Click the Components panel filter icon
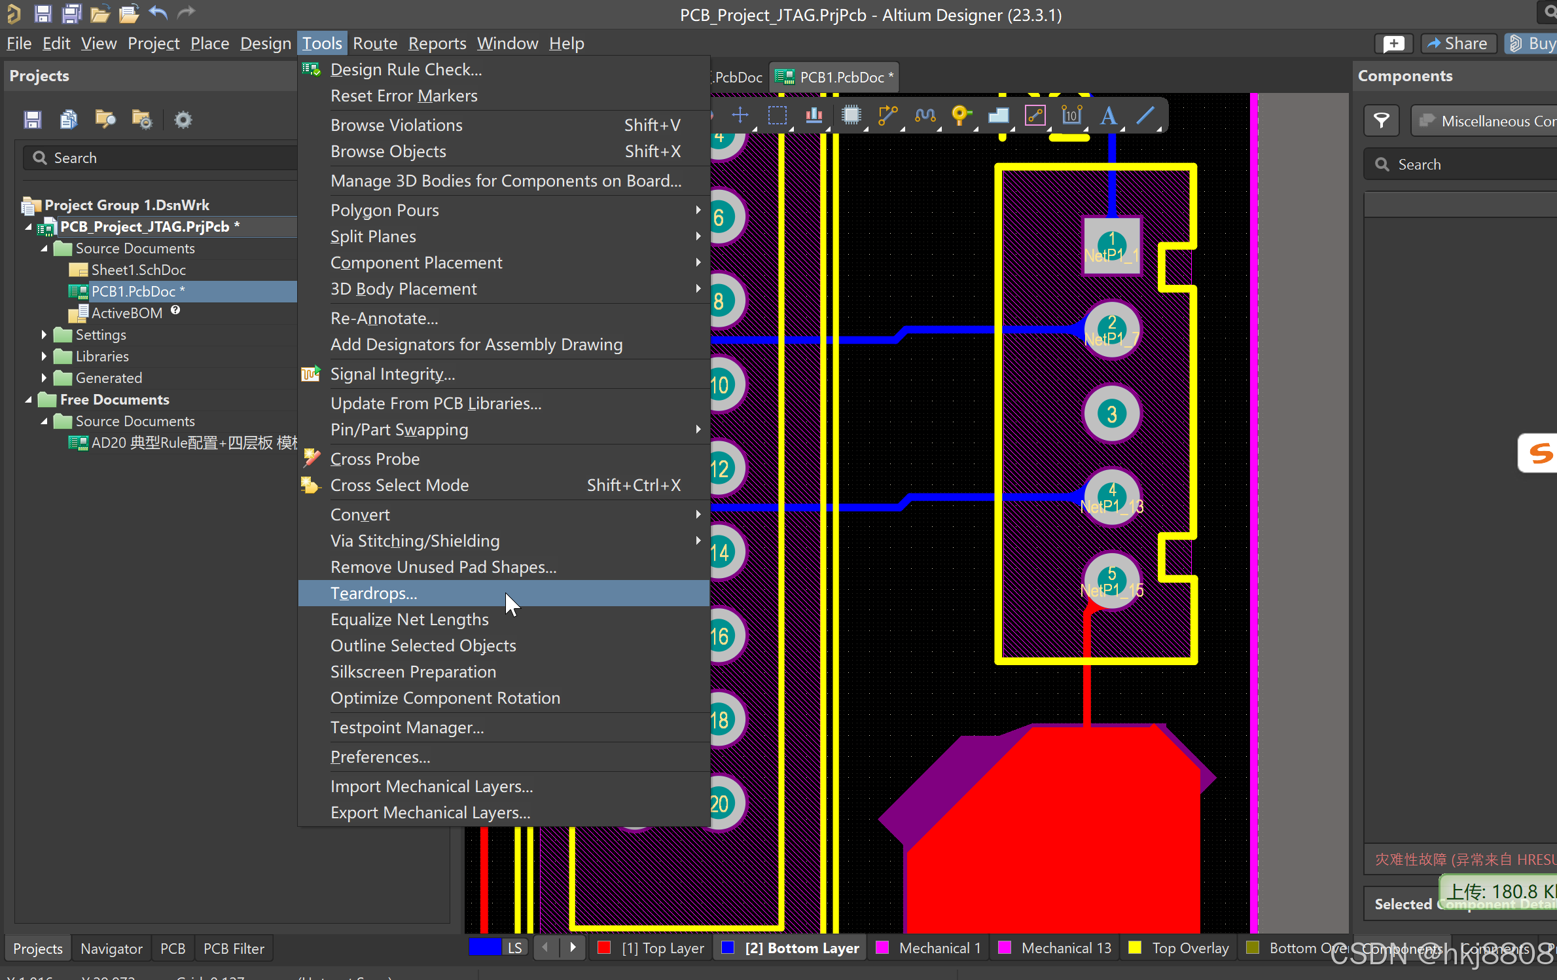The width and height of the screenshot is (1557, 980). [1381, 120]
